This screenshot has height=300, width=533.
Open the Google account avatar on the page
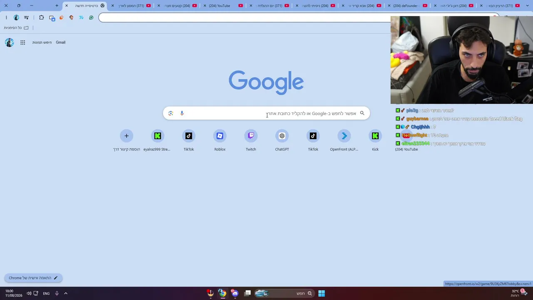(x=10, y=42)
